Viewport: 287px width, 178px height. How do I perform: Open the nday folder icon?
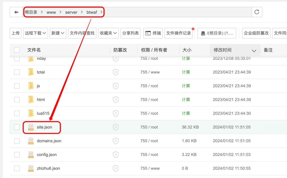click(x=31, y=59)
